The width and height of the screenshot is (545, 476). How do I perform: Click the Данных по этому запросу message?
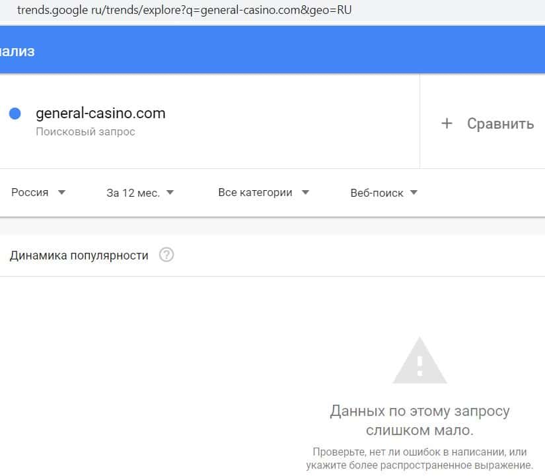pos(419,421)
